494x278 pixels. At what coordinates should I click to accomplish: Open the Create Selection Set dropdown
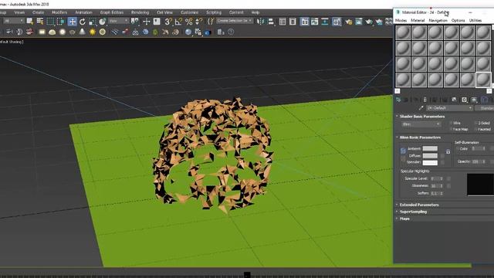click(235, 21)
